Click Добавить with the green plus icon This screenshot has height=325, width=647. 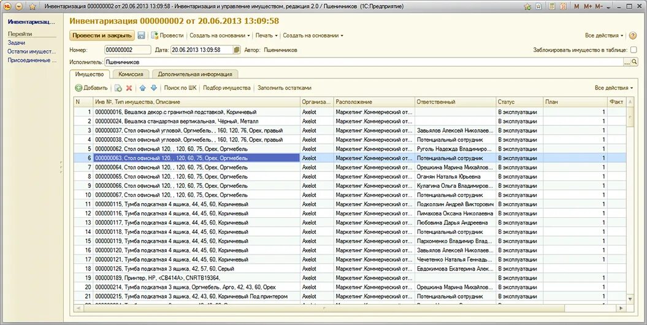(91, 88)
